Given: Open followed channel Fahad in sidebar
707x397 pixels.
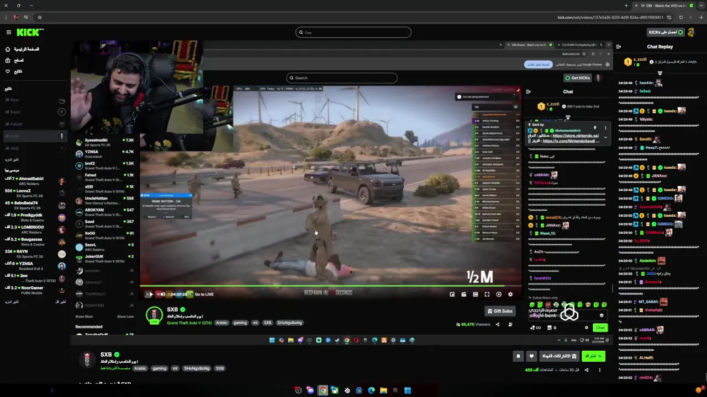Looking at the screenshot, I should 34,124.
